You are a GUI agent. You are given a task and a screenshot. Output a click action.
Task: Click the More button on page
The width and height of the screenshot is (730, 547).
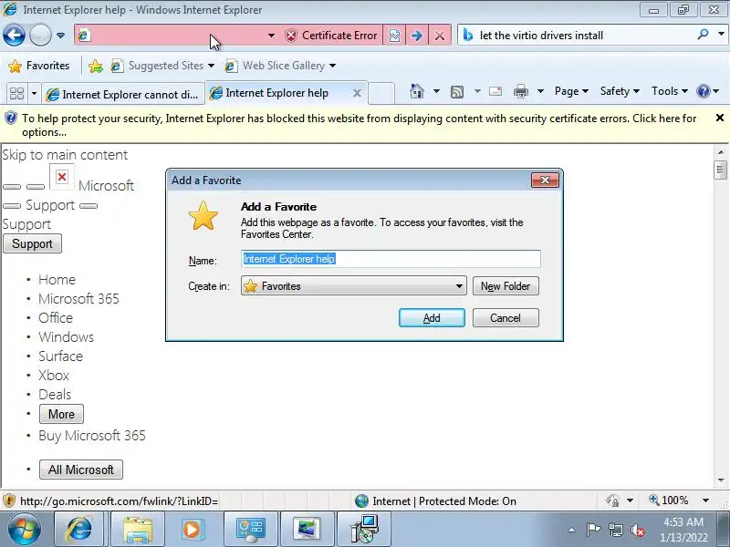pyautogui.click(x=61, y=414)
